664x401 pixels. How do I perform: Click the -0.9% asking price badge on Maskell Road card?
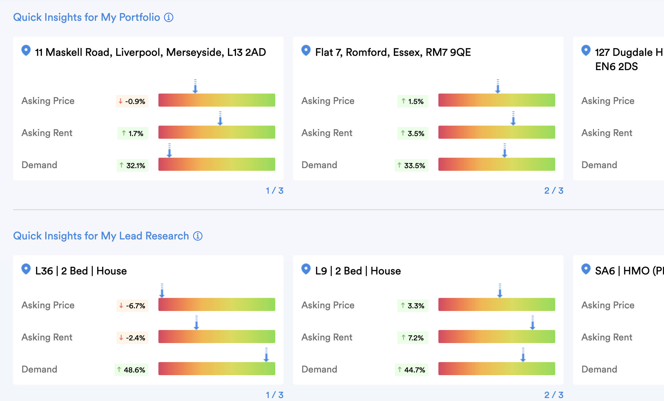click(132, 101)
